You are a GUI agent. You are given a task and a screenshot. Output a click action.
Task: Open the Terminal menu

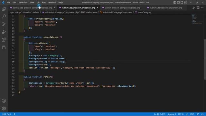pos(52,2)
